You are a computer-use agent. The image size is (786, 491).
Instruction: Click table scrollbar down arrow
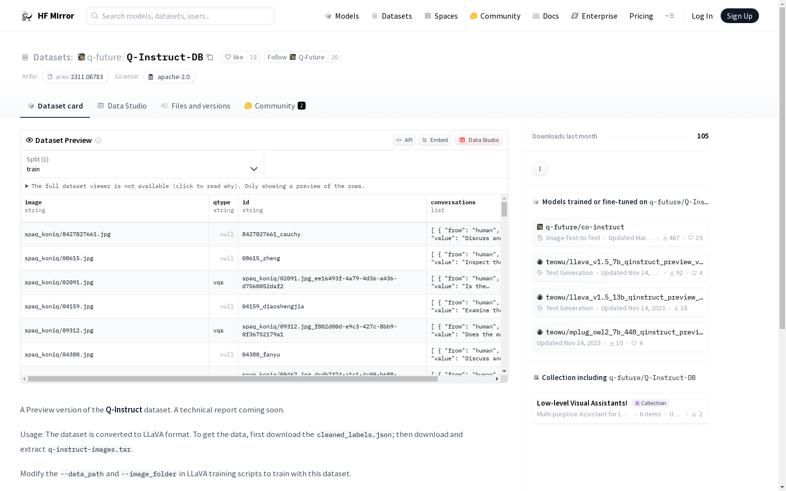click(x=504, y=371)
